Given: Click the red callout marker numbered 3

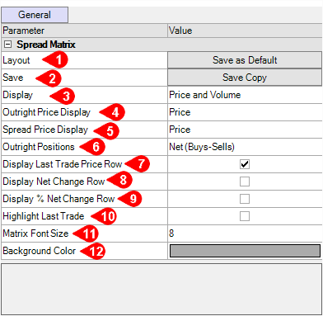Looking at the screenshot, I should [63, 97].
